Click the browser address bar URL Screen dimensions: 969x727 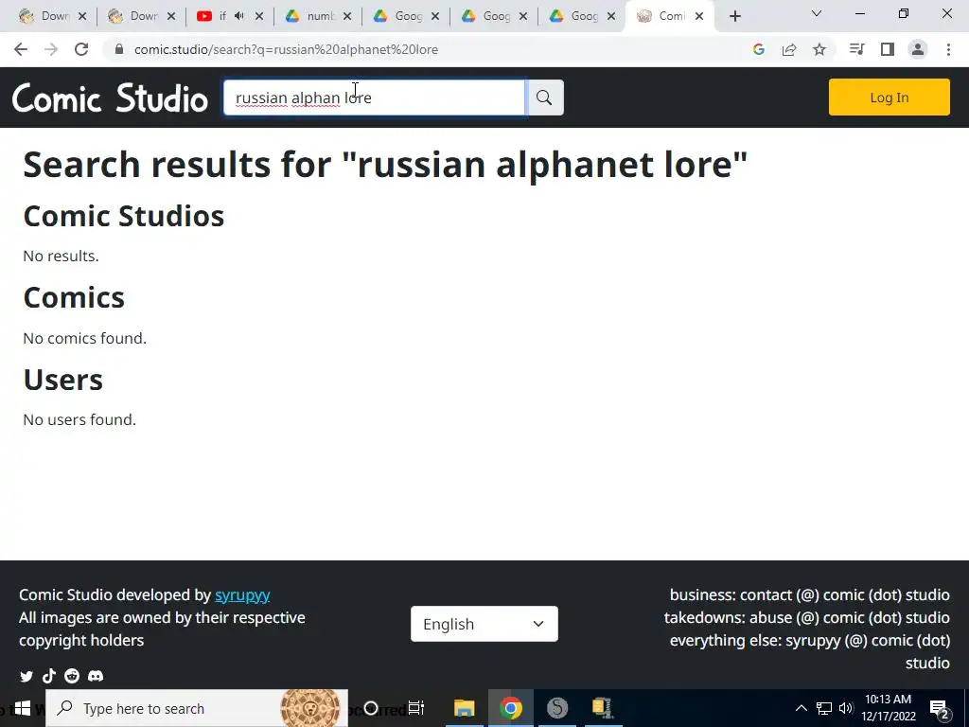(x=286, y=49)
